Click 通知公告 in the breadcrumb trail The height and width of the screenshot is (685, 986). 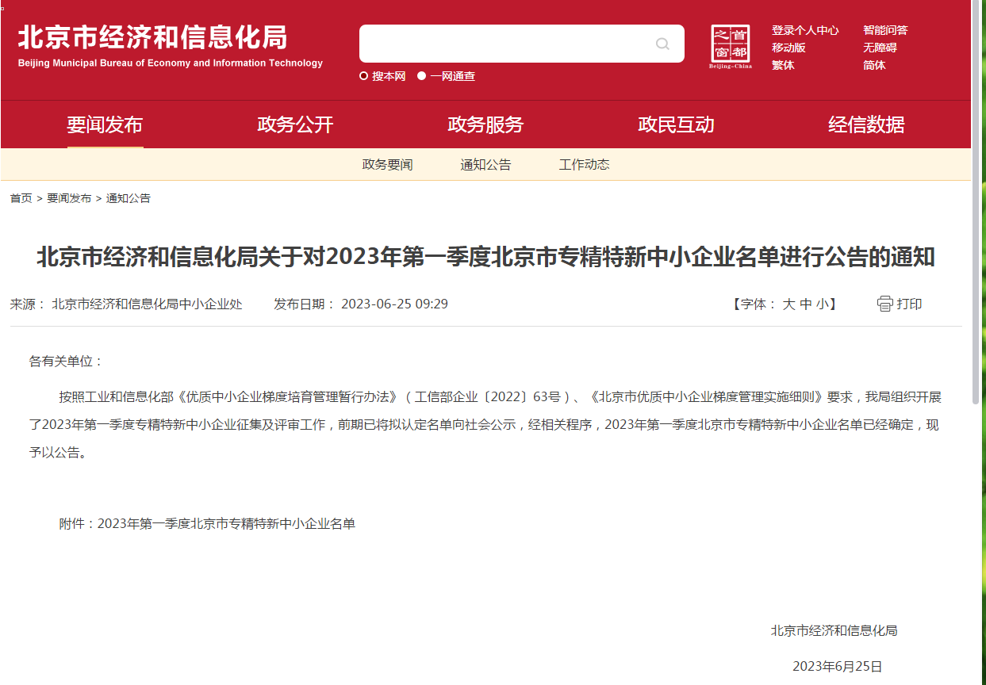(x=129, y=198)
